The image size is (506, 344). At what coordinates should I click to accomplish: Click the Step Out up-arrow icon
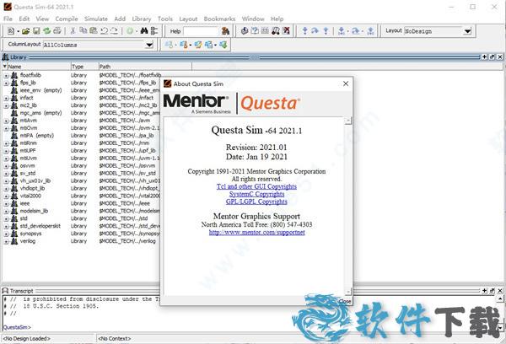click(x=326, y=31)
